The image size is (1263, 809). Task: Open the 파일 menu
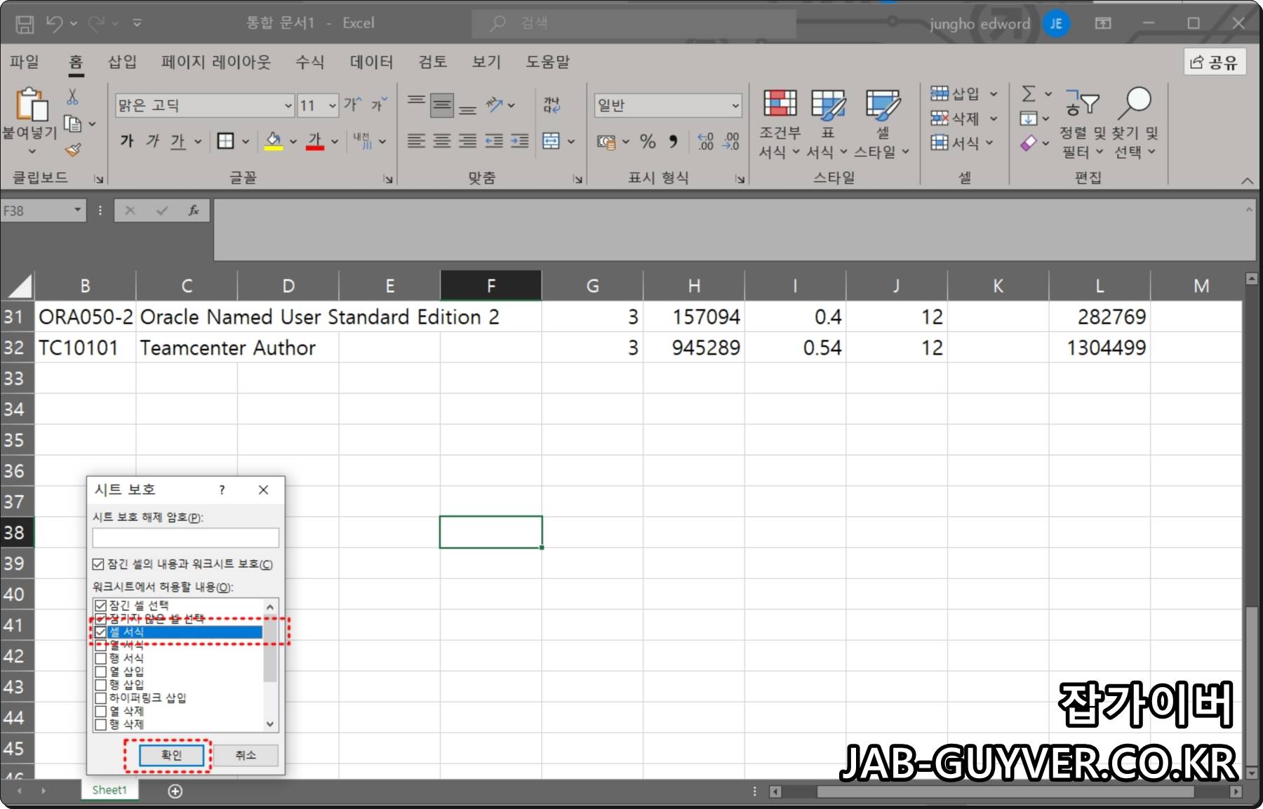coord(25,62)
